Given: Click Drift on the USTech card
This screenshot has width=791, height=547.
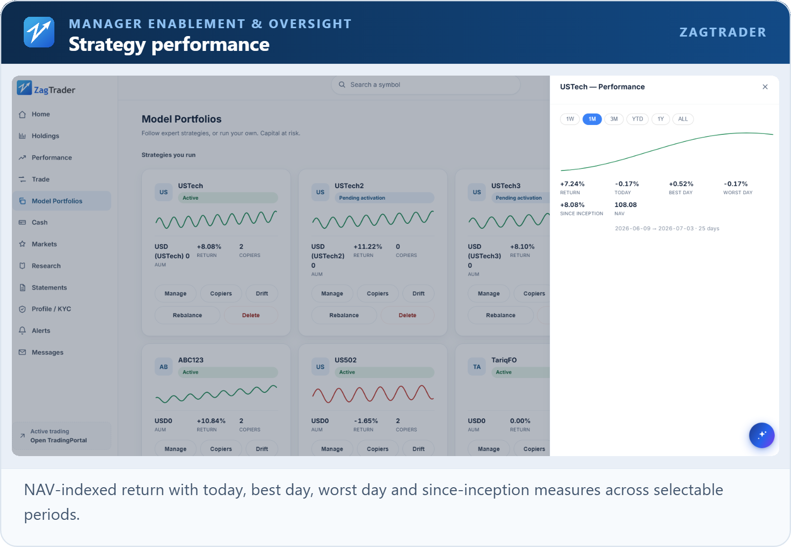Looking at the screenshot, I should click(x=262, y=294).
